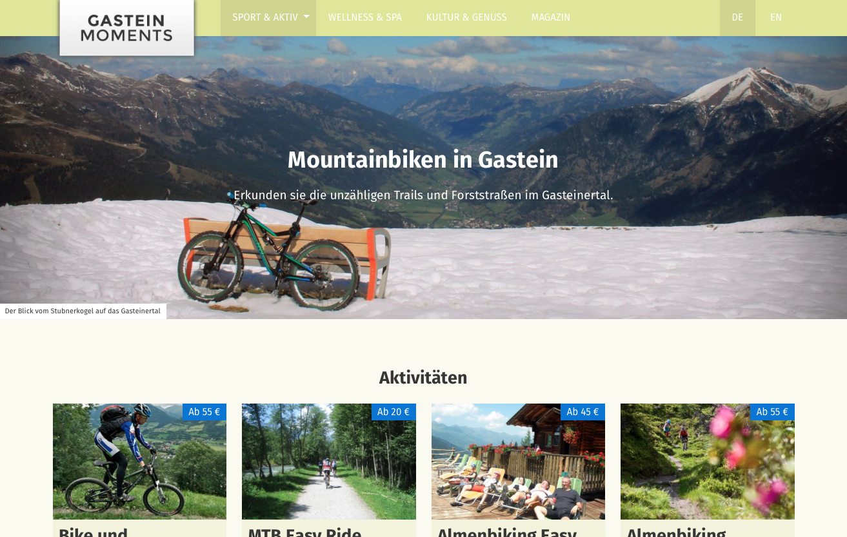This screenshot has height=537, width=847.
Task: Open the Sport & Aktiv menu
Action: tap(265, 17)
